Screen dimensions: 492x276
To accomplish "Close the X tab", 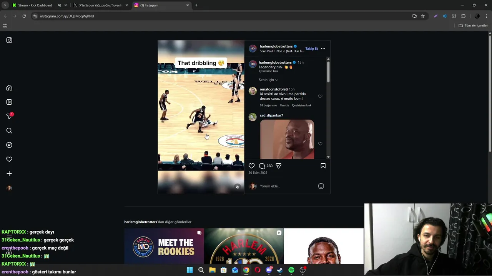I will tap(126, 5).
